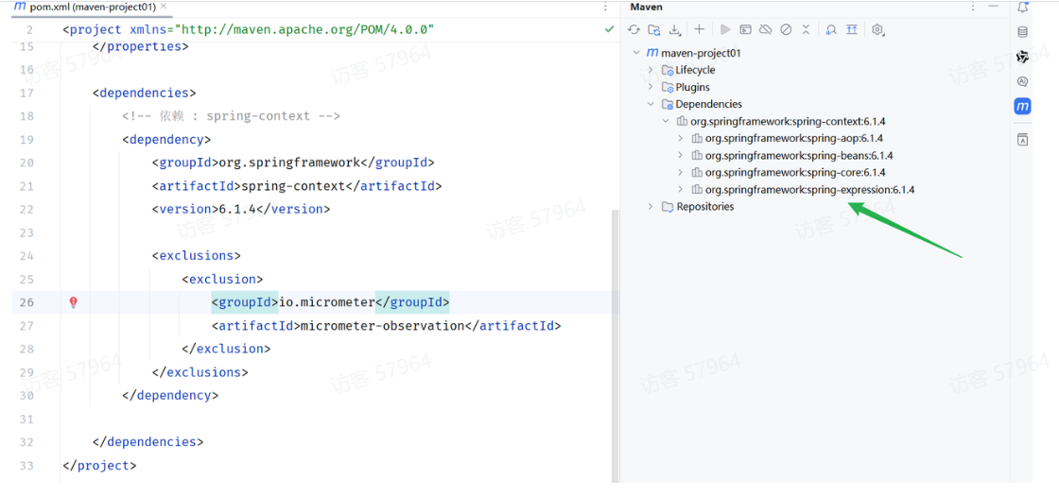Expand the Repositories node
This screenshot has width=1059, height=496.
[651, 207]
